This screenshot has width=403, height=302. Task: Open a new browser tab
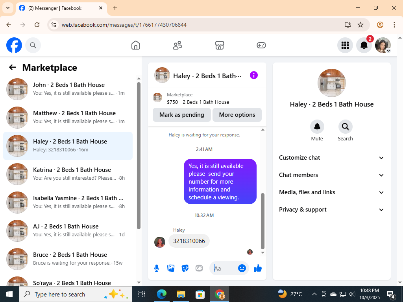tap(115, 8)
